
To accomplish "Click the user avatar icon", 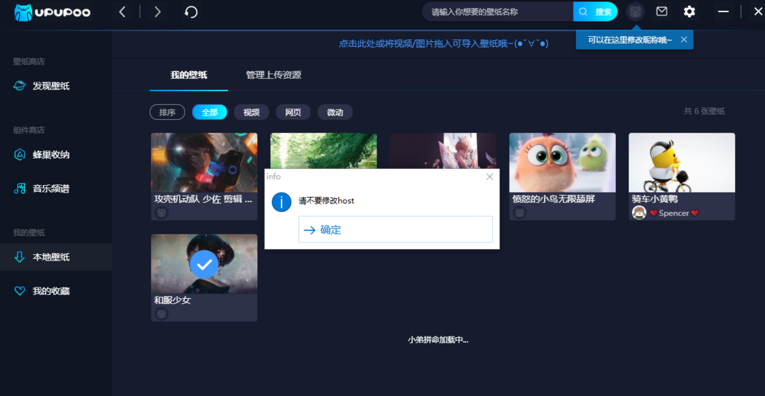I will coord(635,12).
